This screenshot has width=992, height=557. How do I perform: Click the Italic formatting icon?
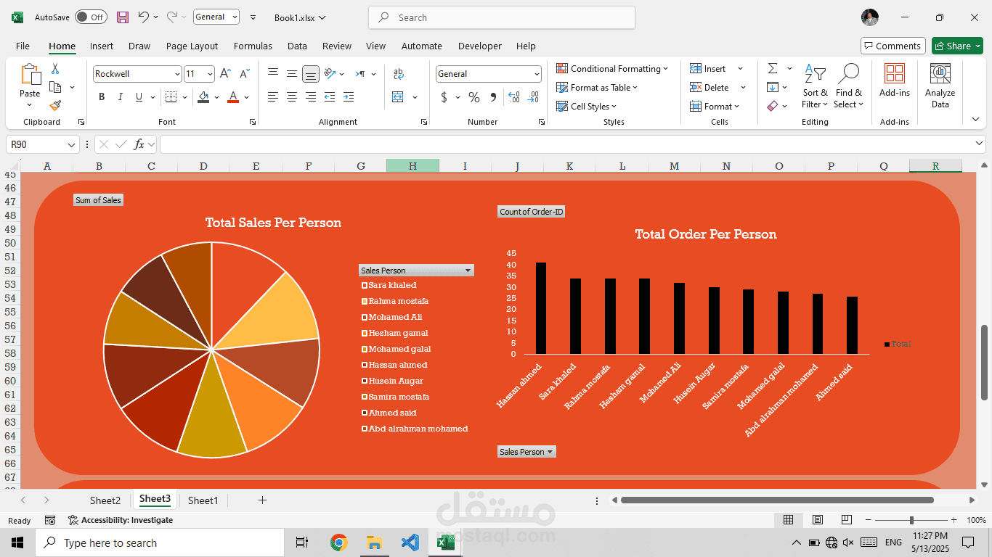(x=121, y=97)
